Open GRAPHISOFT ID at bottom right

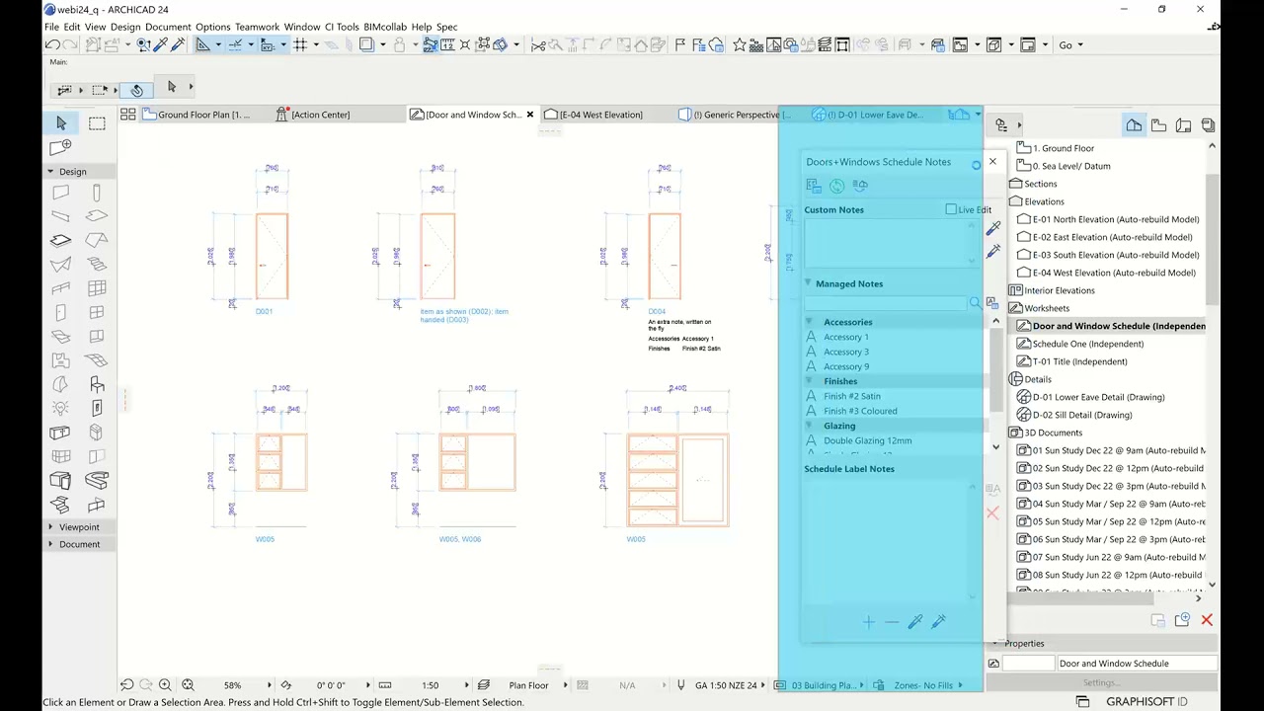[1145, 702]
